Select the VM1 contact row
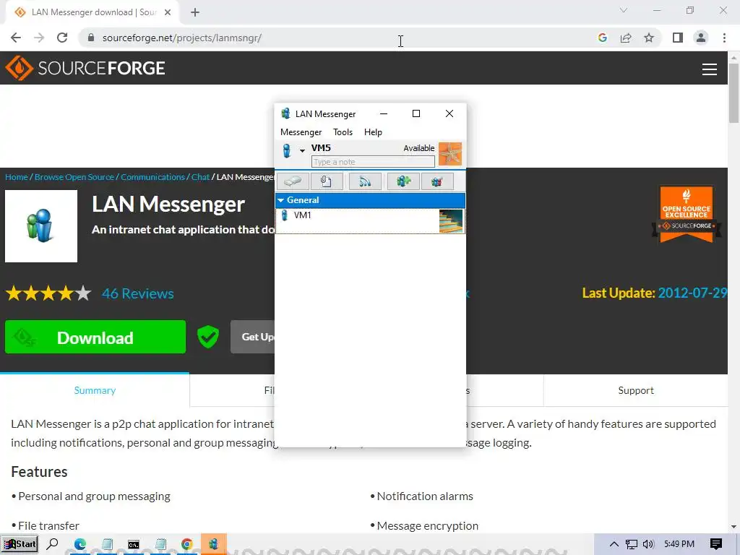The width and height of the screenshot is (740, 555). (370, 221)
